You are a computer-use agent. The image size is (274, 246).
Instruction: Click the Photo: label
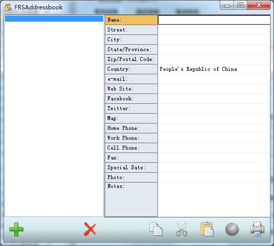pos(131,177)
